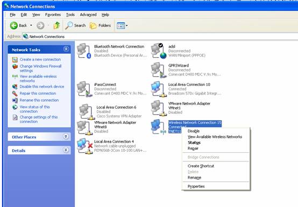Open the Views dropdown arrow
Image resolution: width=298 pixels, height=207 pixels.
[127, 26]
